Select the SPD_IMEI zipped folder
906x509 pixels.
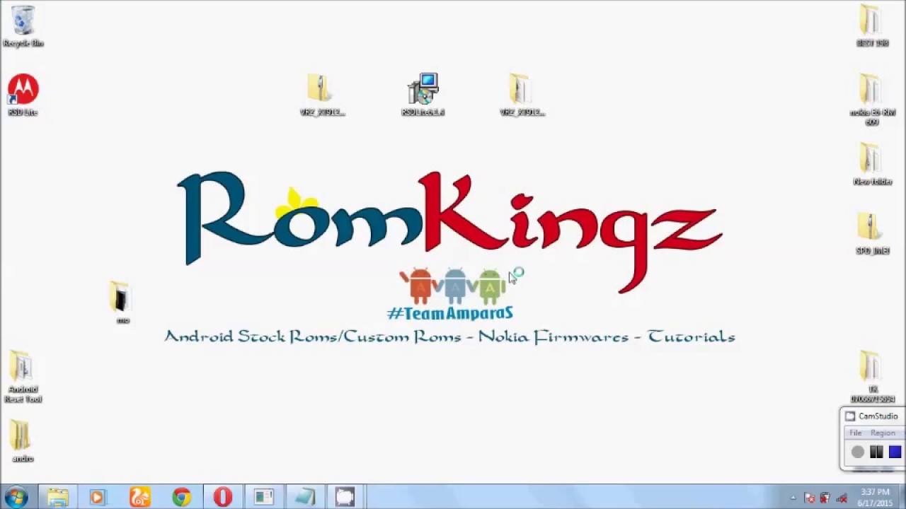(x=872, y=233)
